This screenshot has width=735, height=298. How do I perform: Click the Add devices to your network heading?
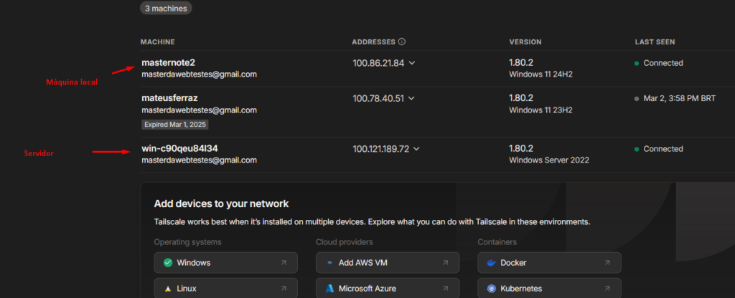221,204
